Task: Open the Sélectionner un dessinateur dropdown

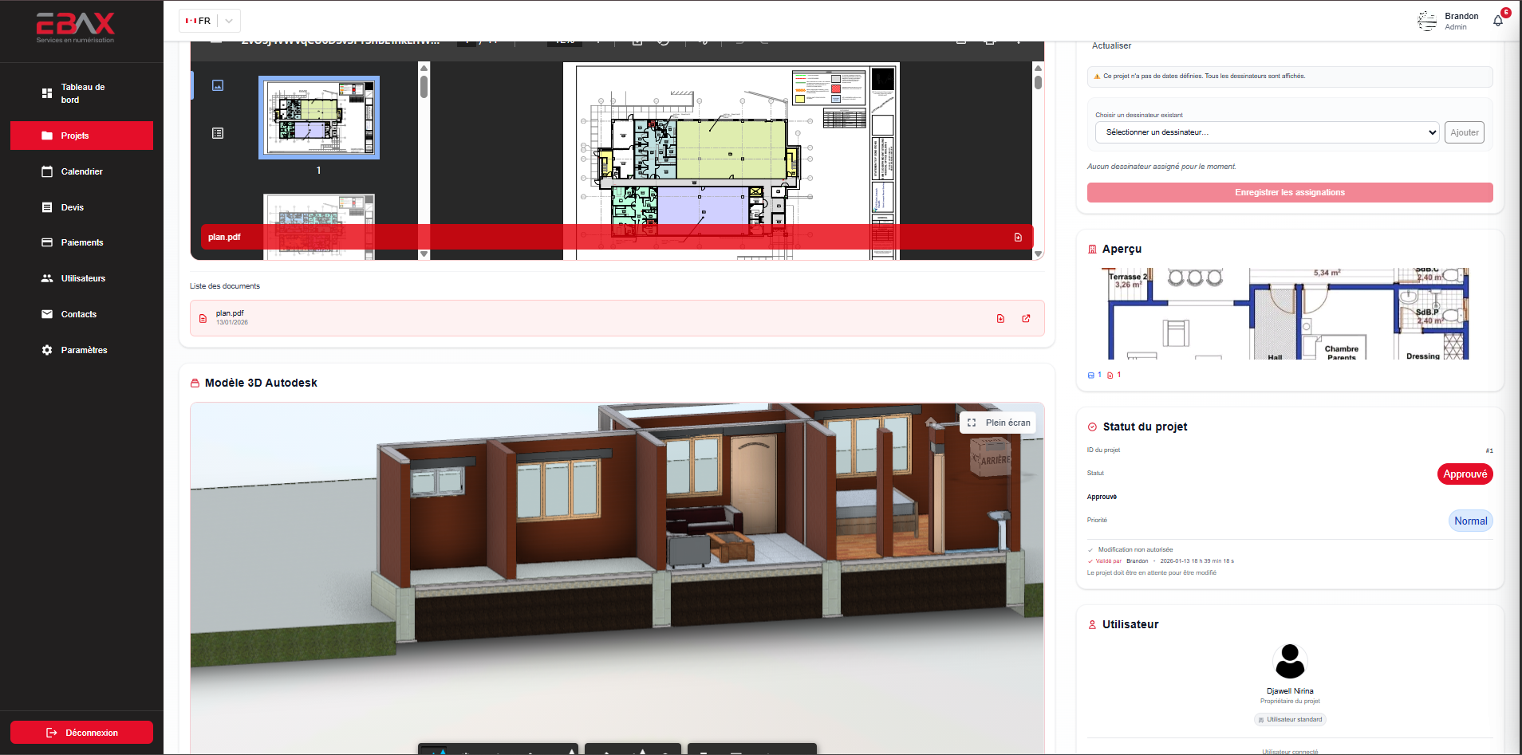Action: (x=1265, y=132)
